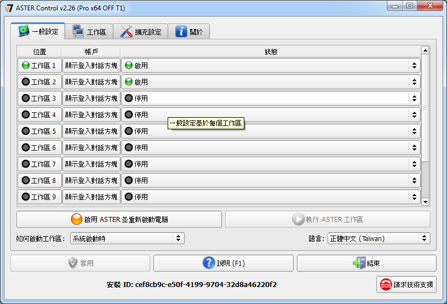Open the 停用 status dropdown for 工作區 6
The image size is (447, 304).
[x=271, y=148]
